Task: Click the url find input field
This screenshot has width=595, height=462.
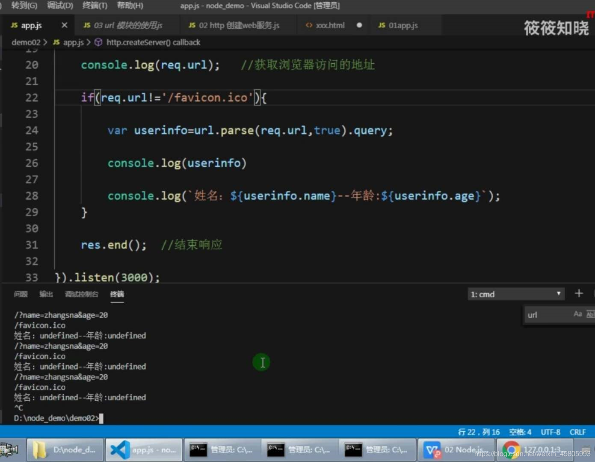Action: [548, 315]
